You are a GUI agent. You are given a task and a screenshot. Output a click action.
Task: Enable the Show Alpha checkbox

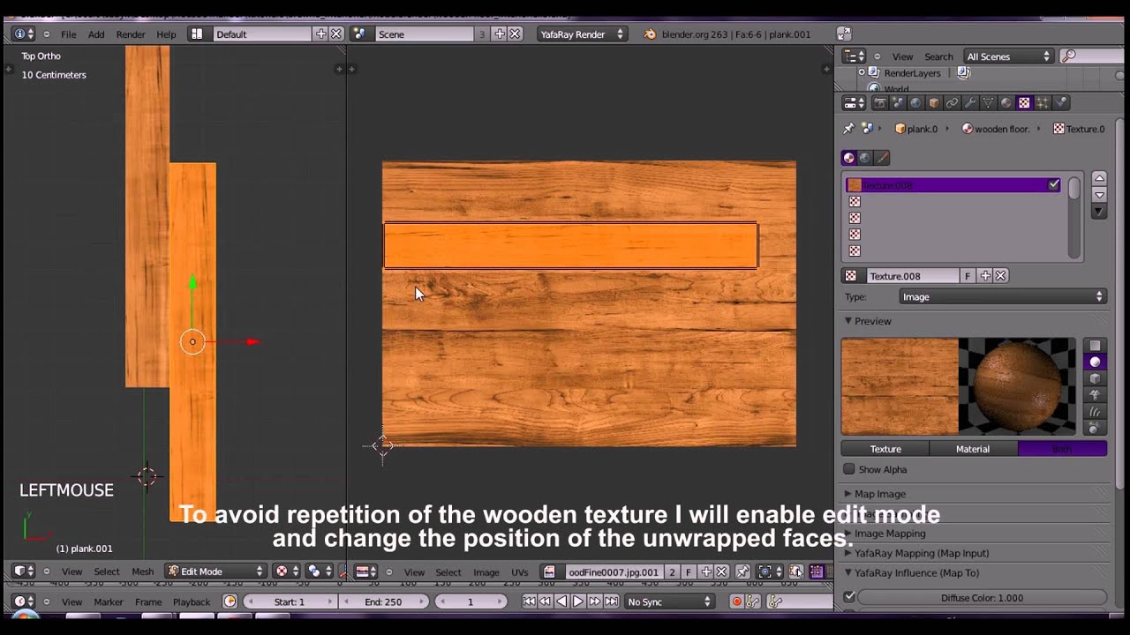click(849, 469)
